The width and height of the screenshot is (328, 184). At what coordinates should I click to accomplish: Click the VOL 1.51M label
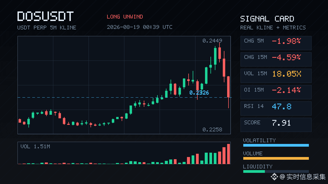[35, 147]
